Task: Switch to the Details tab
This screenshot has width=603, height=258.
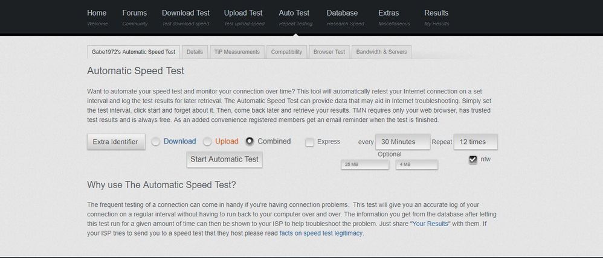Action: [x=195, y=52]
